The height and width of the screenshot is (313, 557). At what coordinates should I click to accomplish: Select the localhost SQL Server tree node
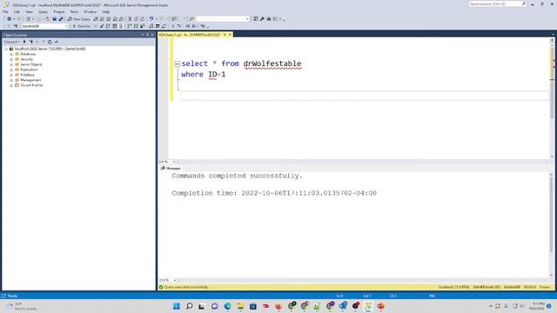tap(50, 49)
